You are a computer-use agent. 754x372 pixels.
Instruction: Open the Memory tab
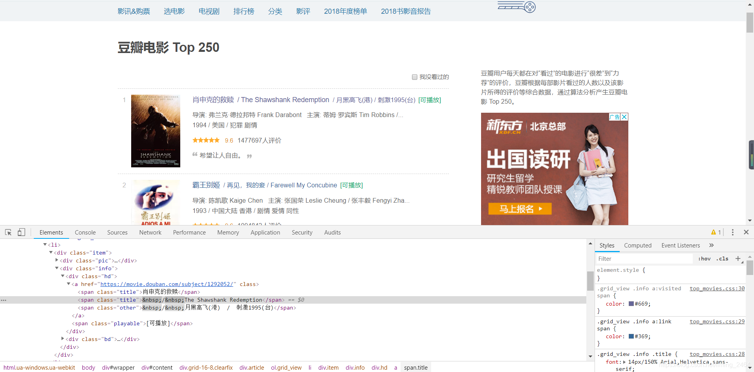click(228, 232)
